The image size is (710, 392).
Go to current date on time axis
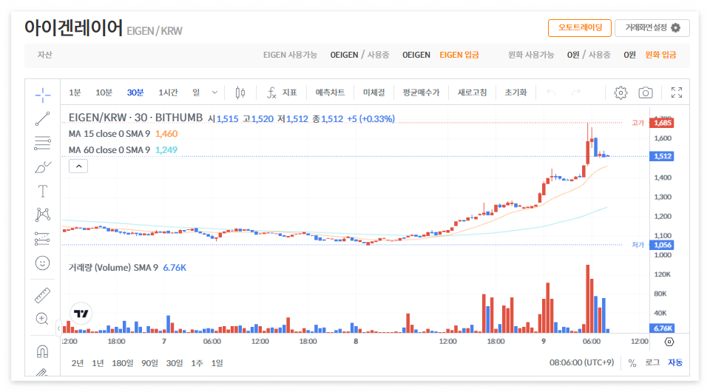pyautogui.click(x=669, y=342)
